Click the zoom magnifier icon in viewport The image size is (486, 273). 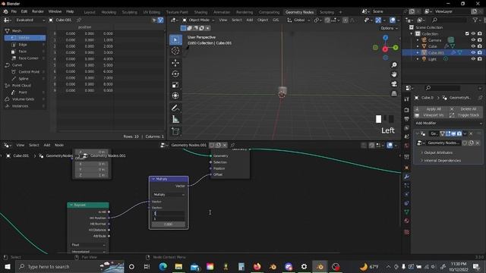coord(394,65)
